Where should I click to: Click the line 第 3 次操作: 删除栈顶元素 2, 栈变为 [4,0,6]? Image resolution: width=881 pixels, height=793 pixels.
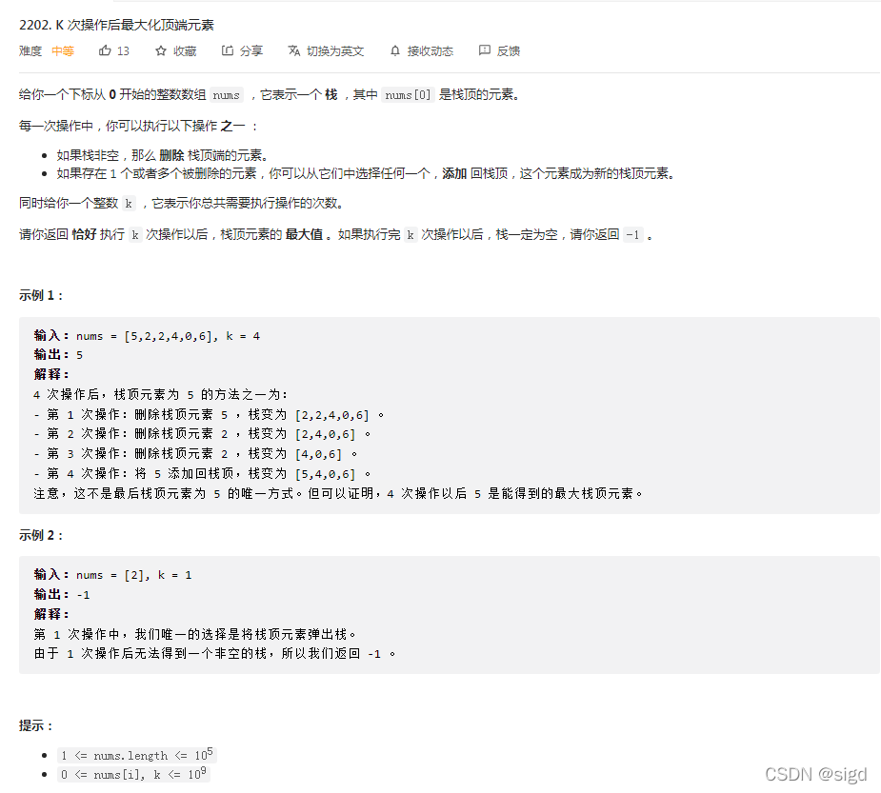[x=195, y=454]
